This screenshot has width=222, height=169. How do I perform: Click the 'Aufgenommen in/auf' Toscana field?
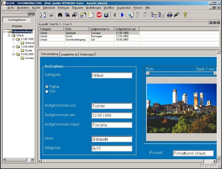click(112, 125)
